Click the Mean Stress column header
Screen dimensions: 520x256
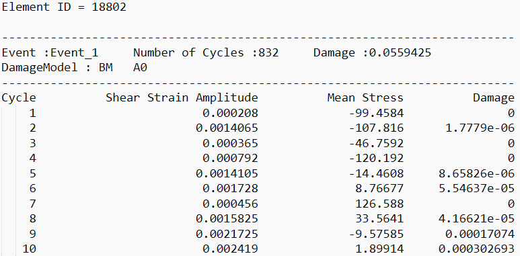pos(365,97)
